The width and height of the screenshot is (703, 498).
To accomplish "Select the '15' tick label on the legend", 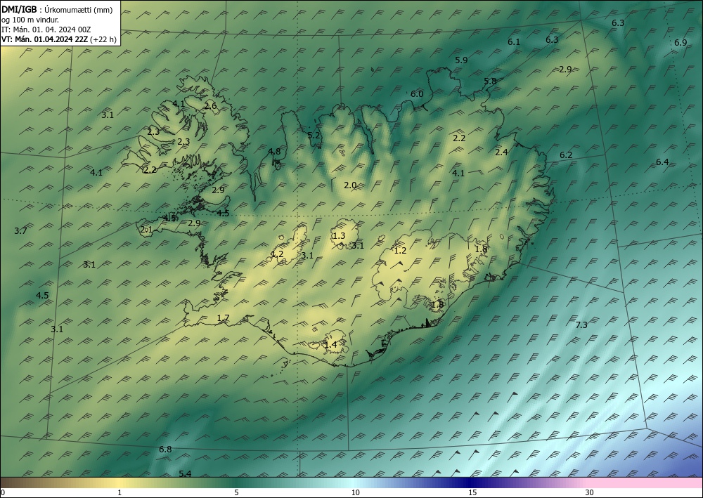I will click(472, 492).
